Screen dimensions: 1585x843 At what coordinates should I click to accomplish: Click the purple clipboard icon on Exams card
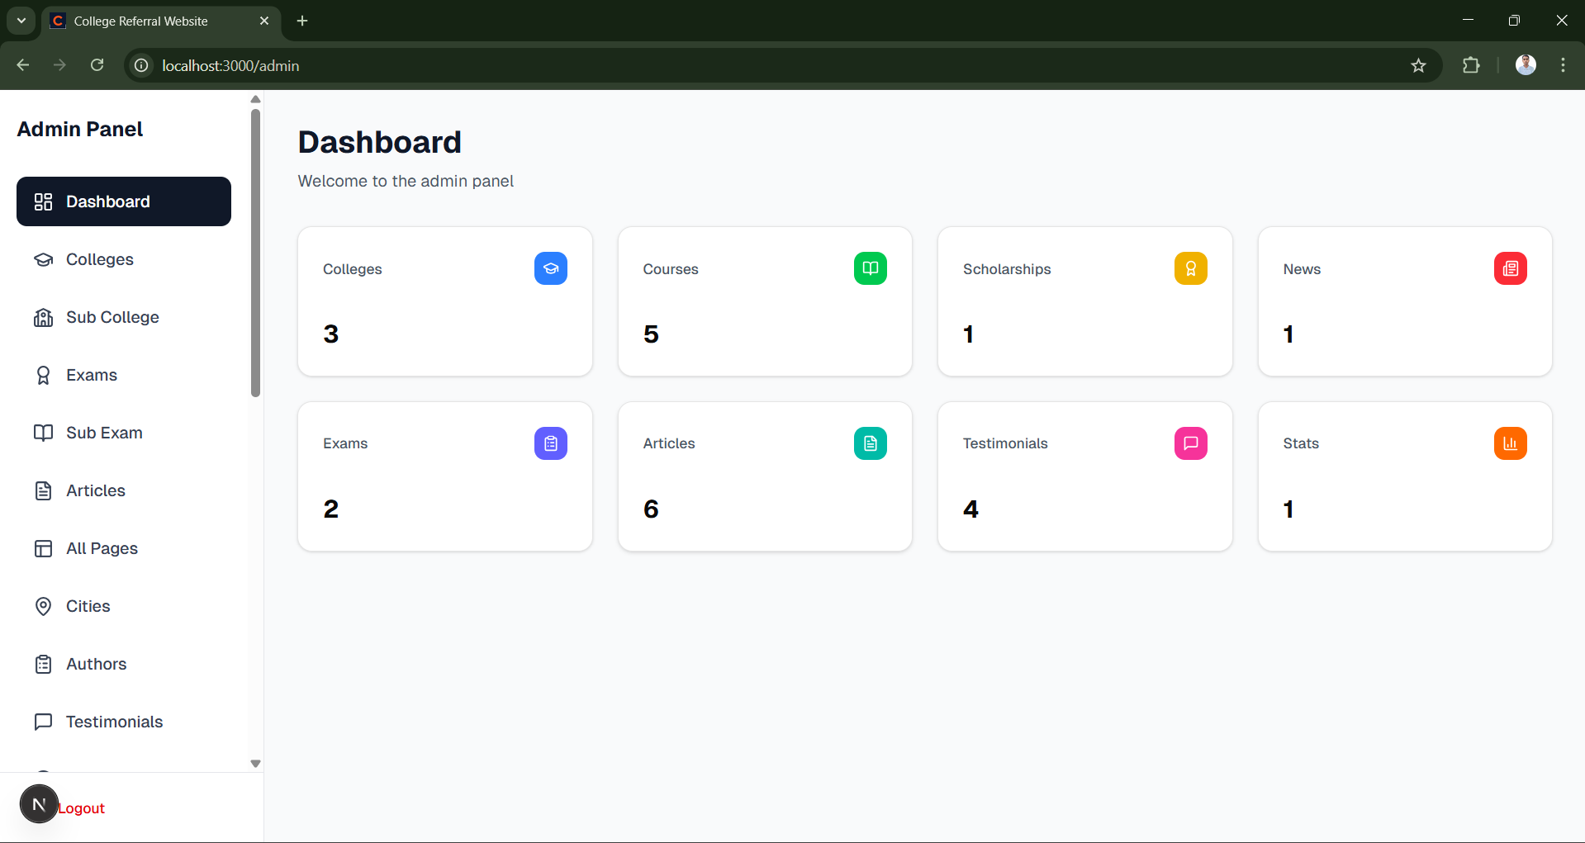click(550, 443)
